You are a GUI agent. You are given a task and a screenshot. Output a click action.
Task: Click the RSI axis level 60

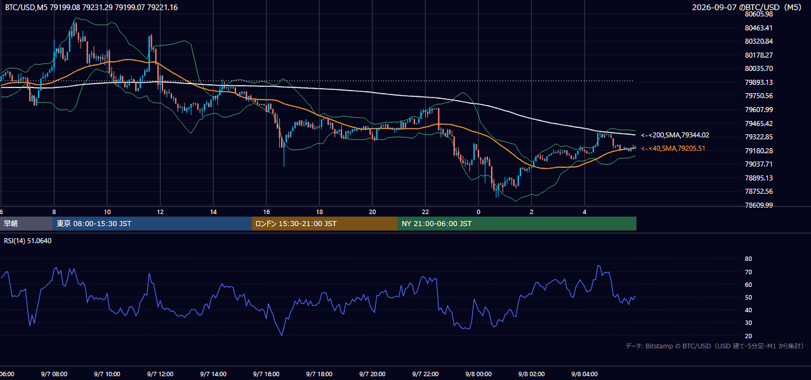pos(749,284)
